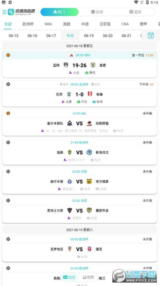
Task: Tap the Brooklyn Nets team logo
Action: 66,65
